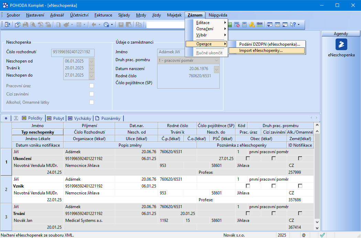
Task: Click the context help cursor icon
Action: tap(293, 24)
